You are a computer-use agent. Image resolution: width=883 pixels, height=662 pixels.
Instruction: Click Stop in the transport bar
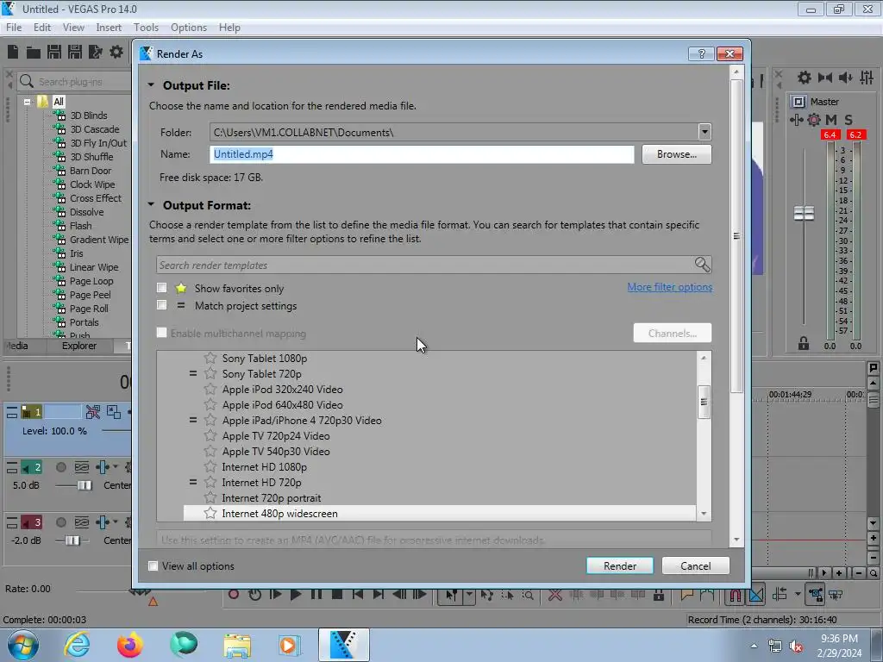point(337,595)
